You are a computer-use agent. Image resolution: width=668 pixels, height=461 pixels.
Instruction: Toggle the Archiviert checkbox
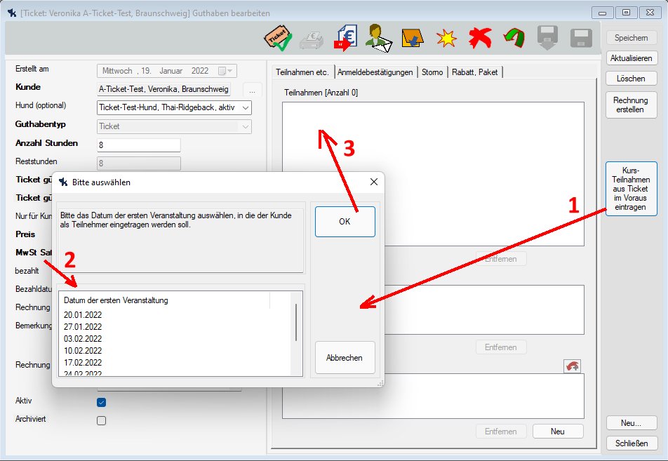click(101, 420)
